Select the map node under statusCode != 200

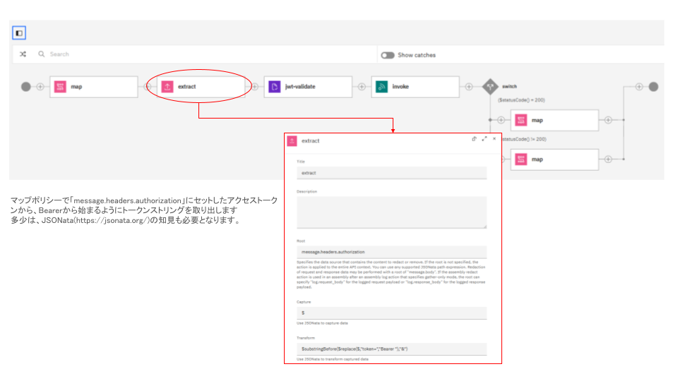click(x=554, y=159)
